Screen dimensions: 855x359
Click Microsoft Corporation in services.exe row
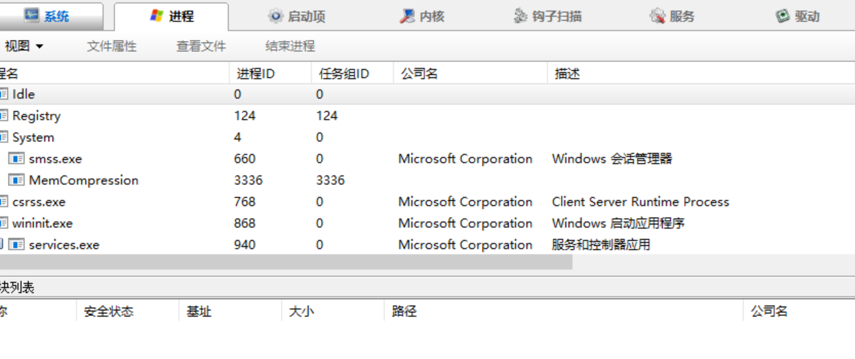[x=465, y=244]
